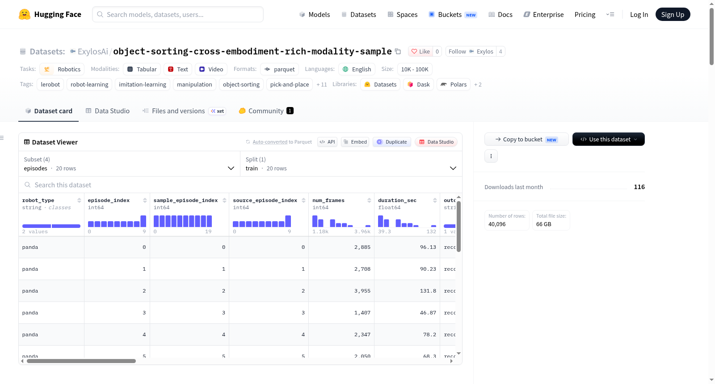Open the three-dot options menu below Copy to bucket
This screenshot has width=715, height=384.
point(491,156)
